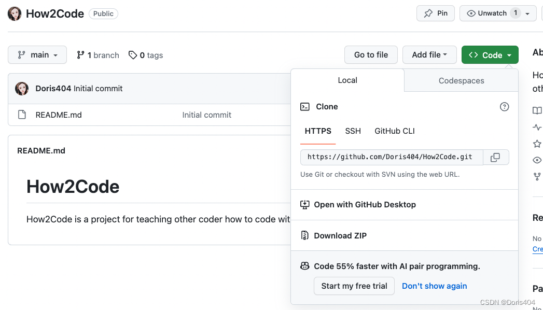The image size is (543, 310).
Task: Open Doris404 avatar in commit row
Action: pos(22,89)
